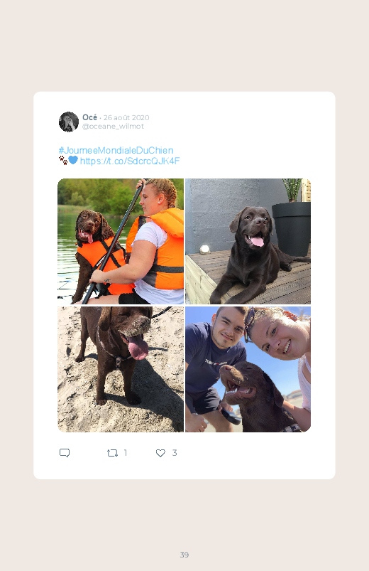
Task: Open Océ's round profile avatar
Action: point(69,122)
